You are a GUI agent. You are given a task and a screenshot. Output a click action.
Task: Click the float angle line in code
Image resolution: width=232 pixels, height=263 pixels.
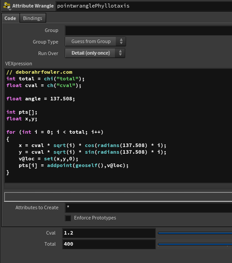[41, 99]
